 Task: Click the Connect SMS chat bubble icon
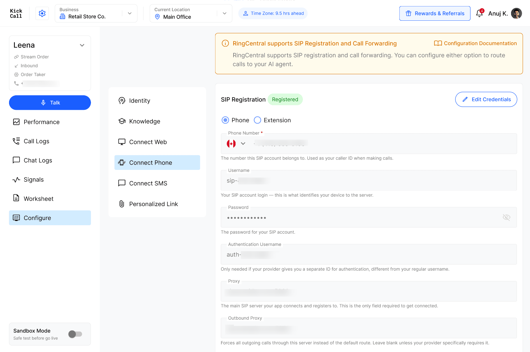pyautogui.click(x=122, y=183)
